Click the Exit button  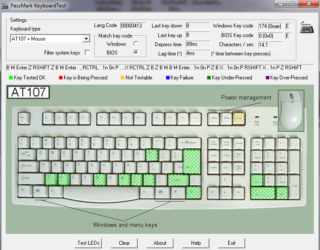coord(232,243)
